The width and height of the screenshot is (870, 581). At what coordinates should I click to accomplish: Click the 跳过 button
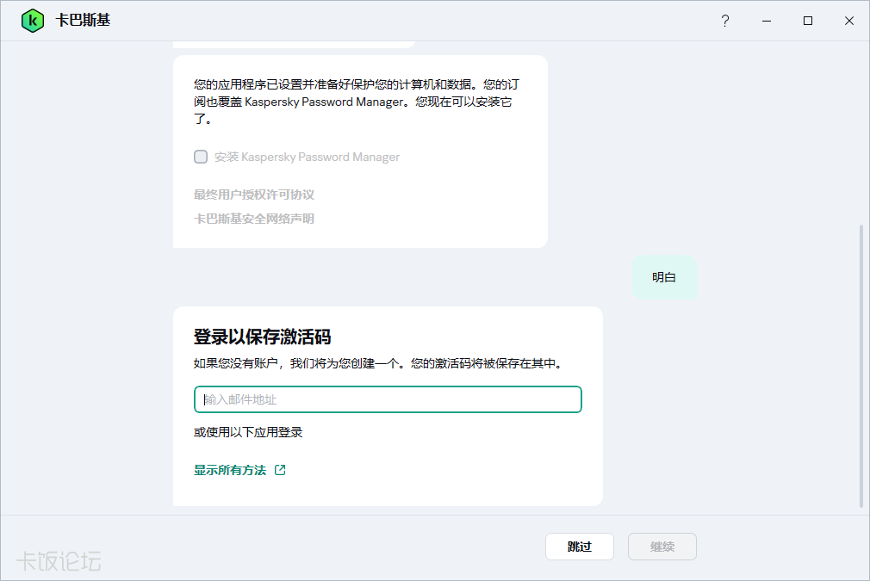(x=579, y=547)
